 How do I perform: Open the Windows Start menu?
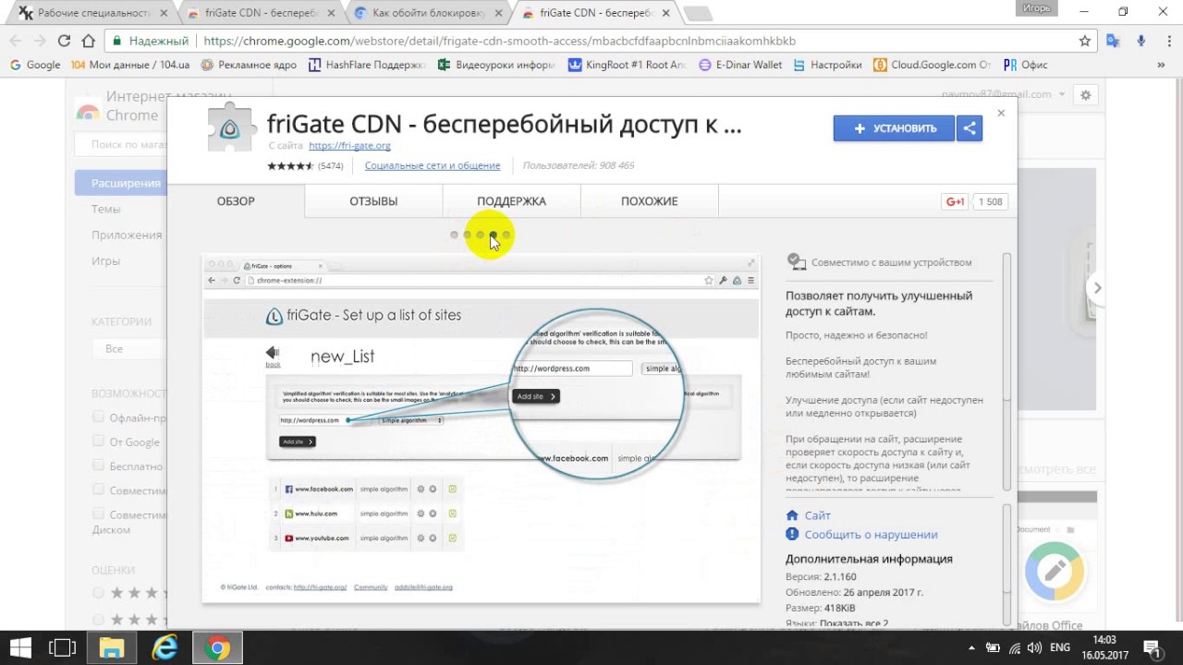(x=18, y=647)
